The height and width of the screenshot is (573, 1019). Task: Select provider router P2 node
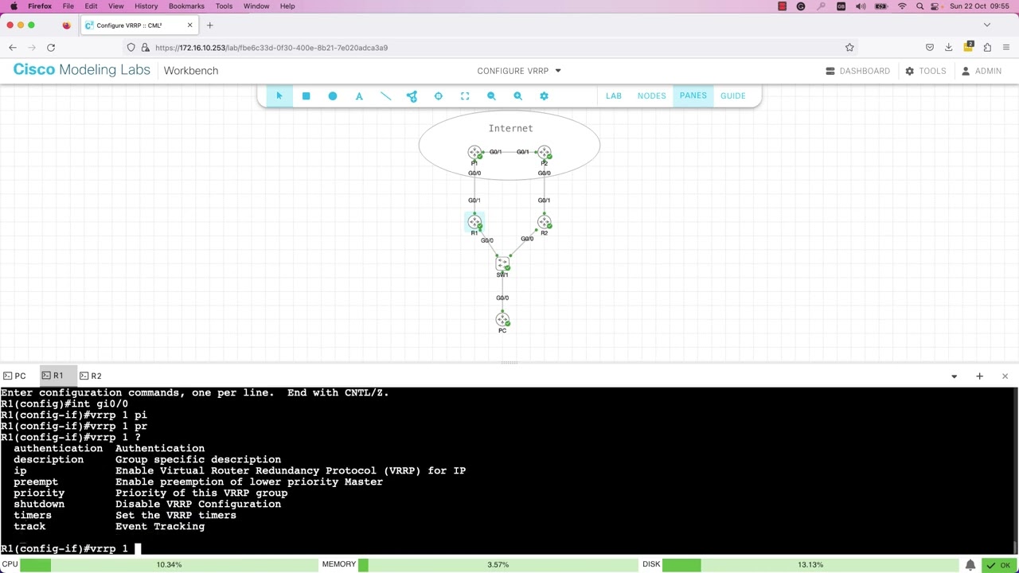point(544,152)
